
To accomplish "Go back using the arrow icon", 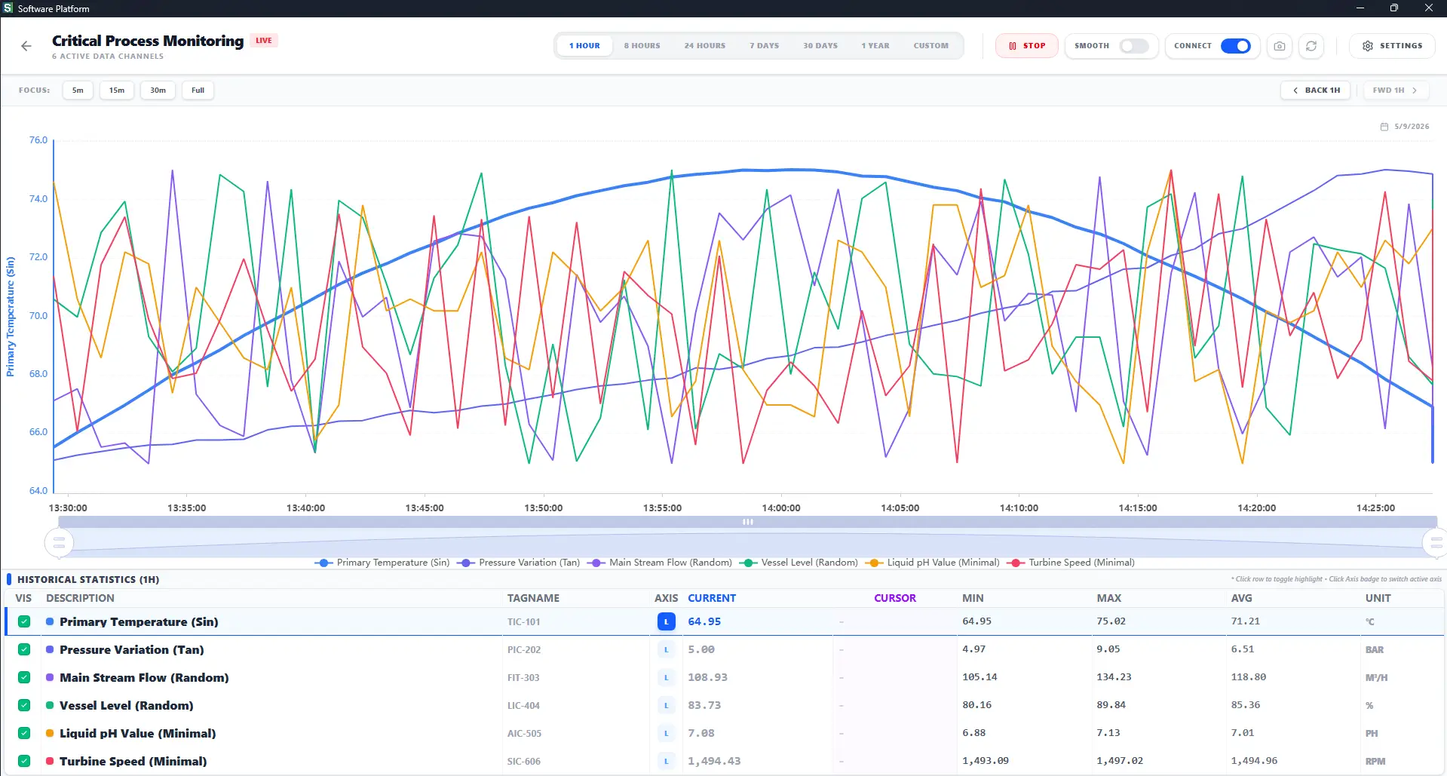I will click(26, 46).
